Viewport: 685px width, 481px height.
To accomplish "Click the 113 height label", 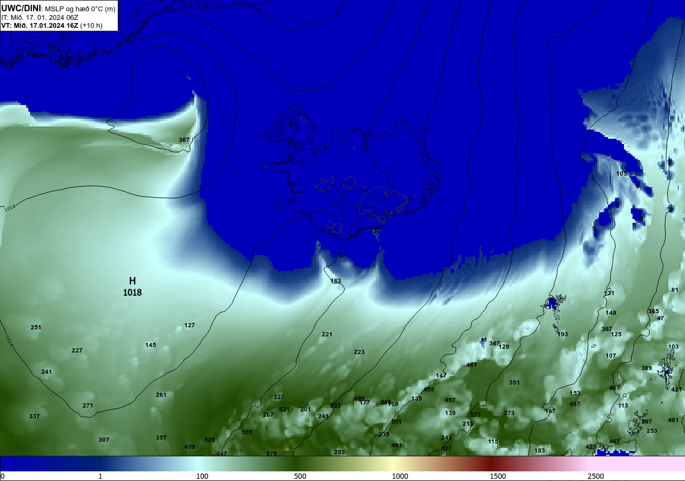I will coord(623,405).
